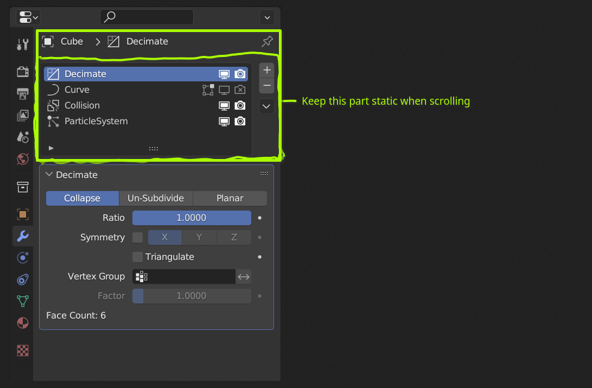Screen dimensions: 592x388
Task: Toggle Collision render visibility
Action: click(x=240, y=106)
